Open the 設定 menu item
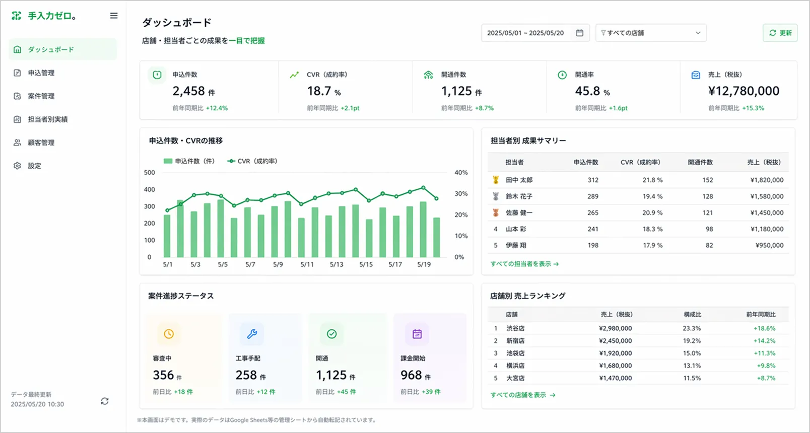 coord(63,166)
